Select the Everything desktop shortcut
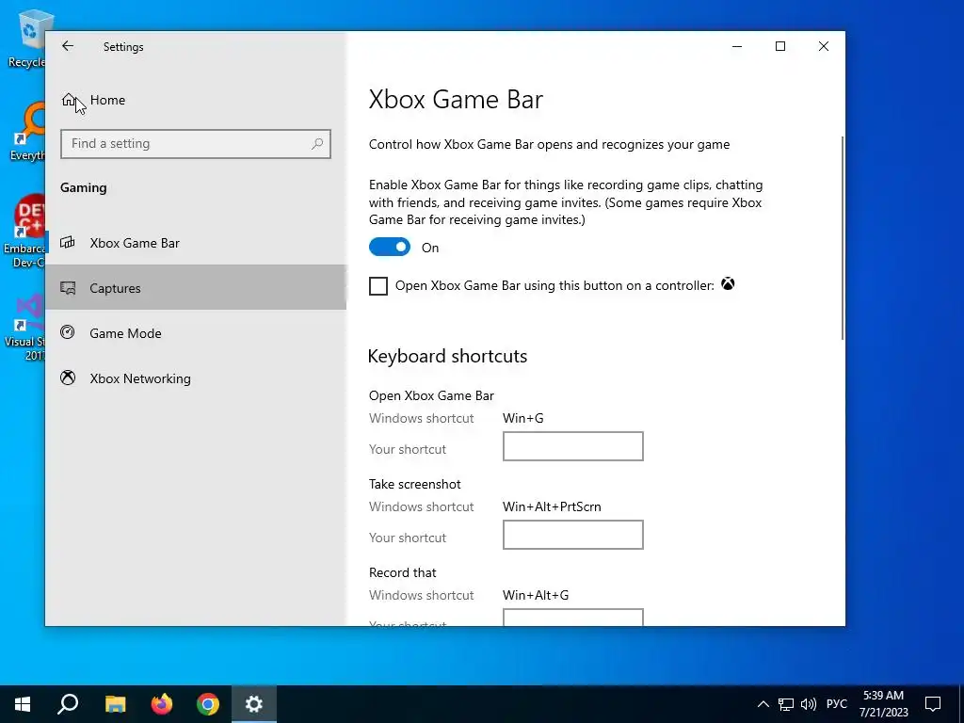Screen dimensions: 964x723 26,132
